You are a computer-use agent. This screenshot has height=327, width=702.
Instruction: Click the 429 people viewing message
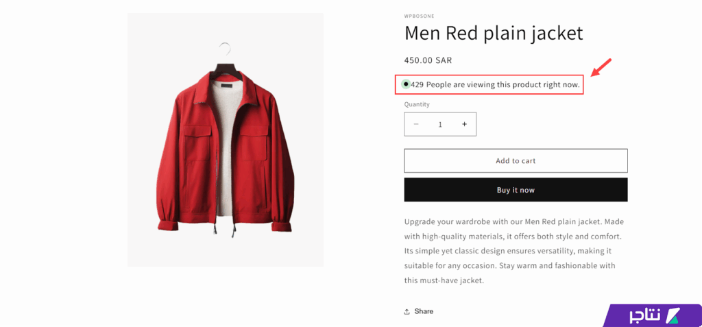[495, 85]
